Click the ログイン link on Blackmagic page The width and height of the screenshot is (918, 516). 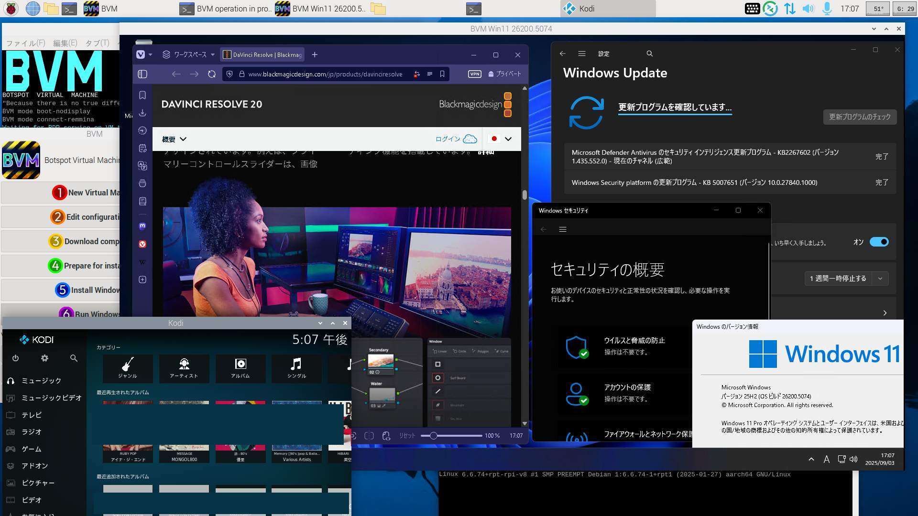(447, 139)
